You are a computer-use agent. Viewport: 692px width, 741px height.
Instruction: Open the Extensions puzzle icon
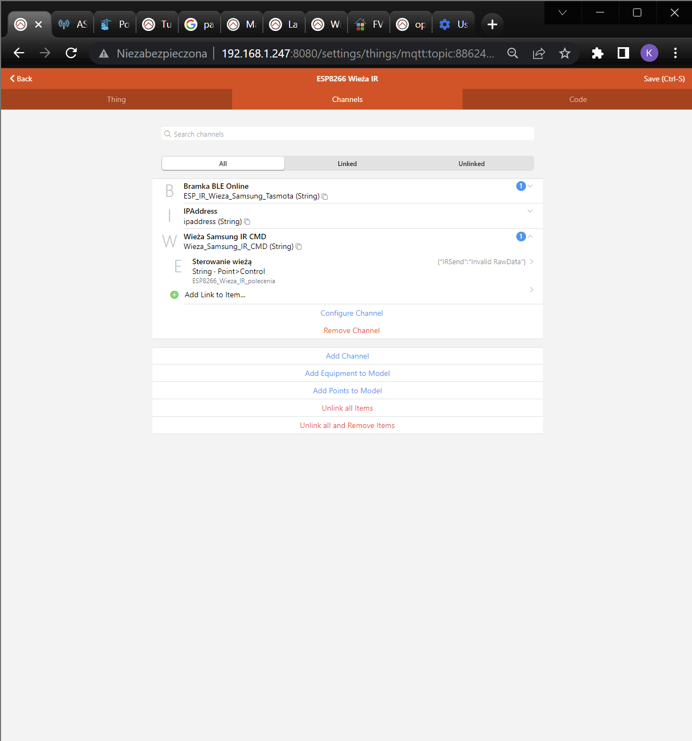click(597, 53)
